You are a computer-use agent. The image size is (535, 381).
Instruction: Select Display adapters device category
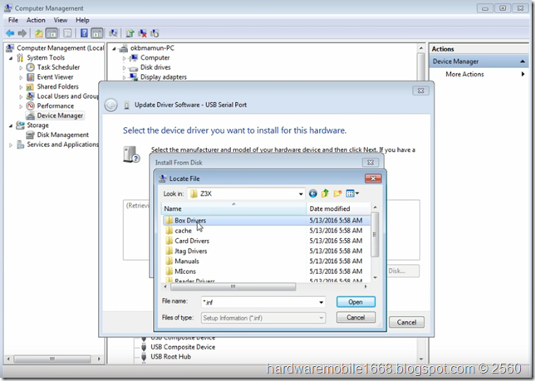pos(164,77)
